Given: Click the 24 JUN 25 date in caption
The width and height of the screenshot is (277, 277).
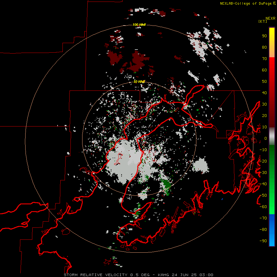Looking at the screenshot, I should [184, 275].
